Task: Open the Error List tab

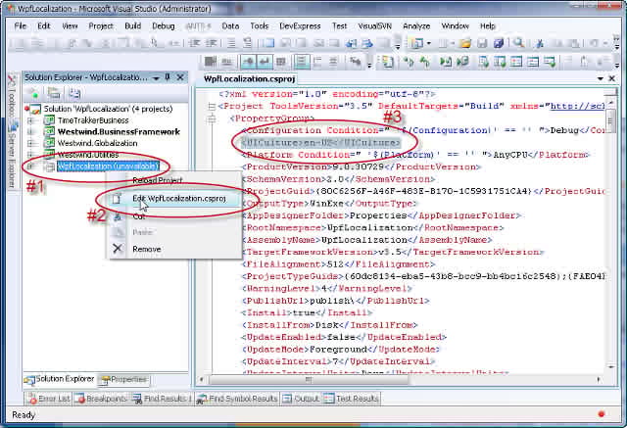Action: point(49,399)
